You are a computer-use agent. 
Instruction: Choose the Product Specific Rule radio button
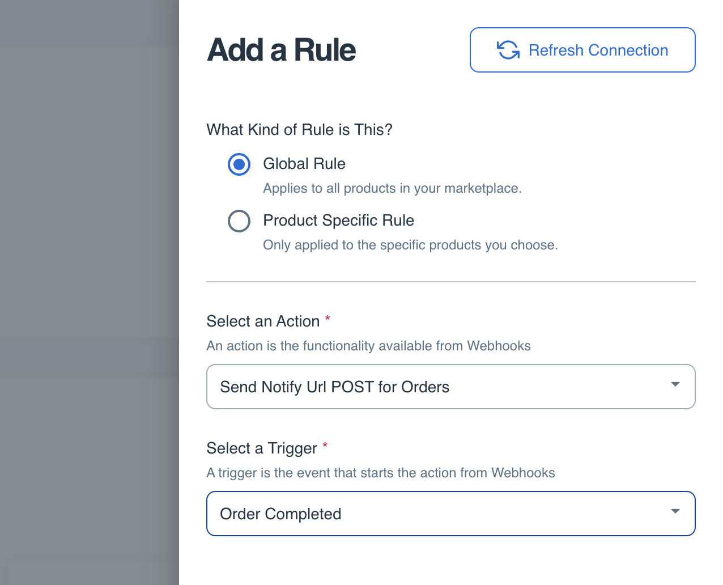pos(239,221)
